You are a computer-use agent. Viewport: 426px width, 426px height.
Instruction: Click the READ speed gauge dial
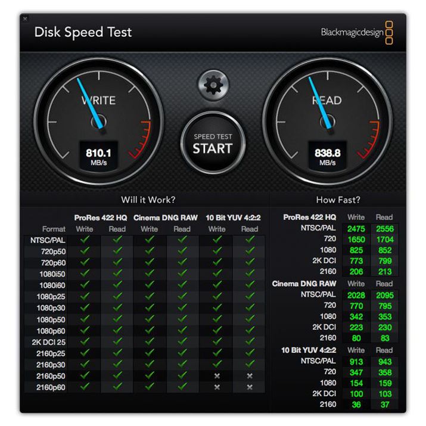pyautogui.click(x=327, y=122)
